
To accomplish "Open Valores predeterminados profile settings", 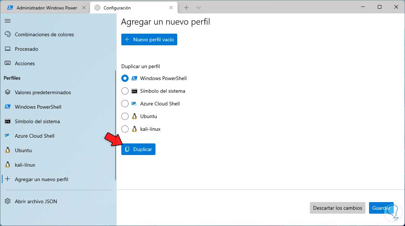I will (x=58, y=92).
